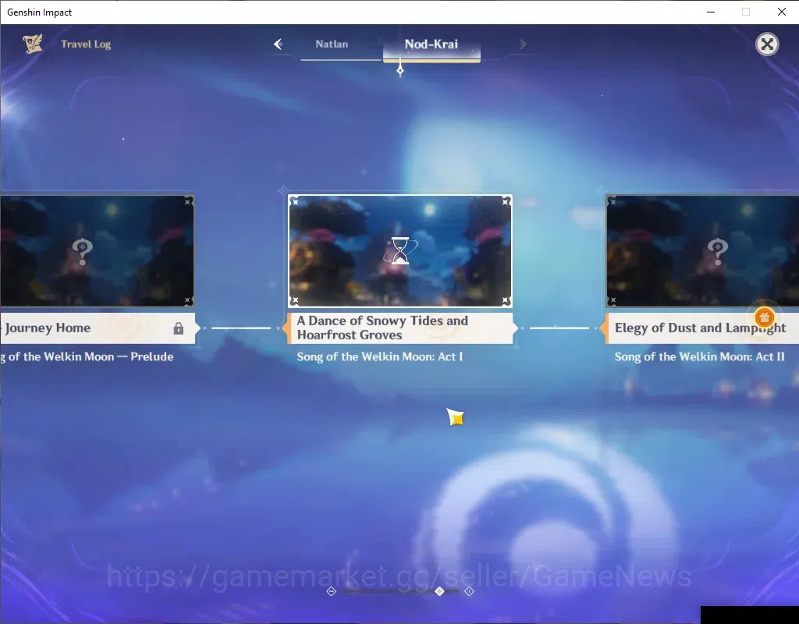
Task: Click 'Song of the Welkin Moon: Act I' subtitle
Action: (380, 356)
